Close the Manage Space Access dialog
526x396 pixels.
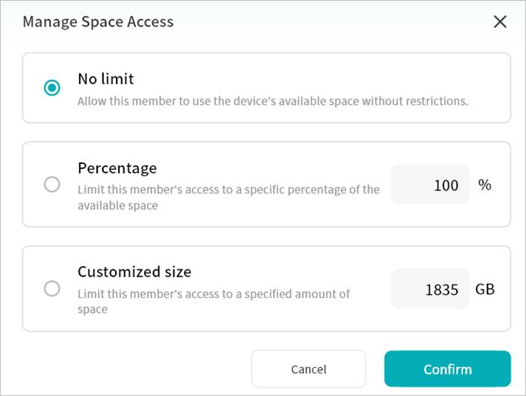(500, 21)
